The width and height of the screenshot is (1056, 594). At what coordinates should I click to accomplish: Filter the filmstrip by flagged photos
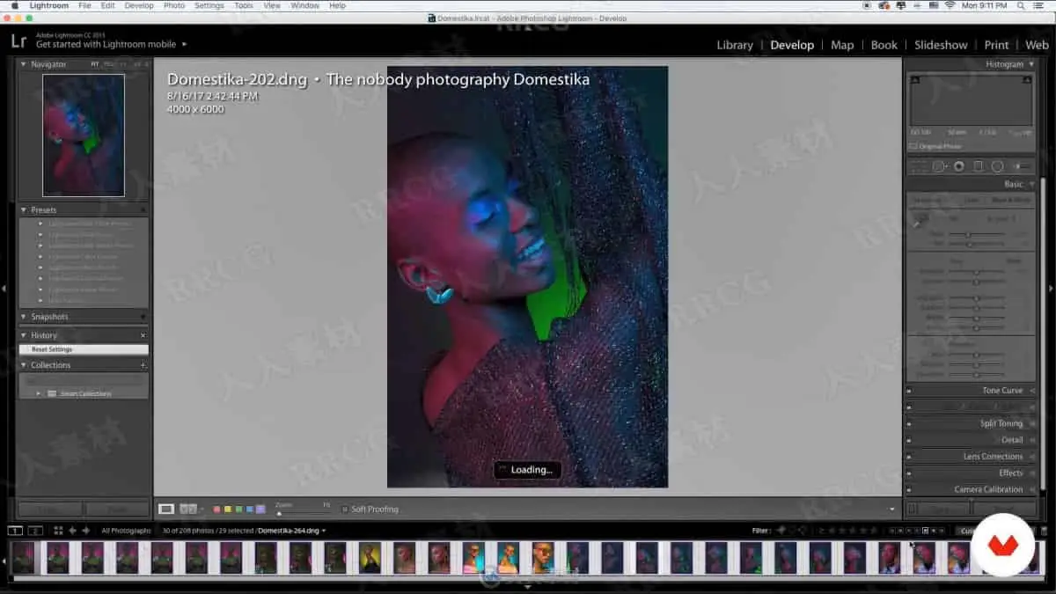pos(781,531)
